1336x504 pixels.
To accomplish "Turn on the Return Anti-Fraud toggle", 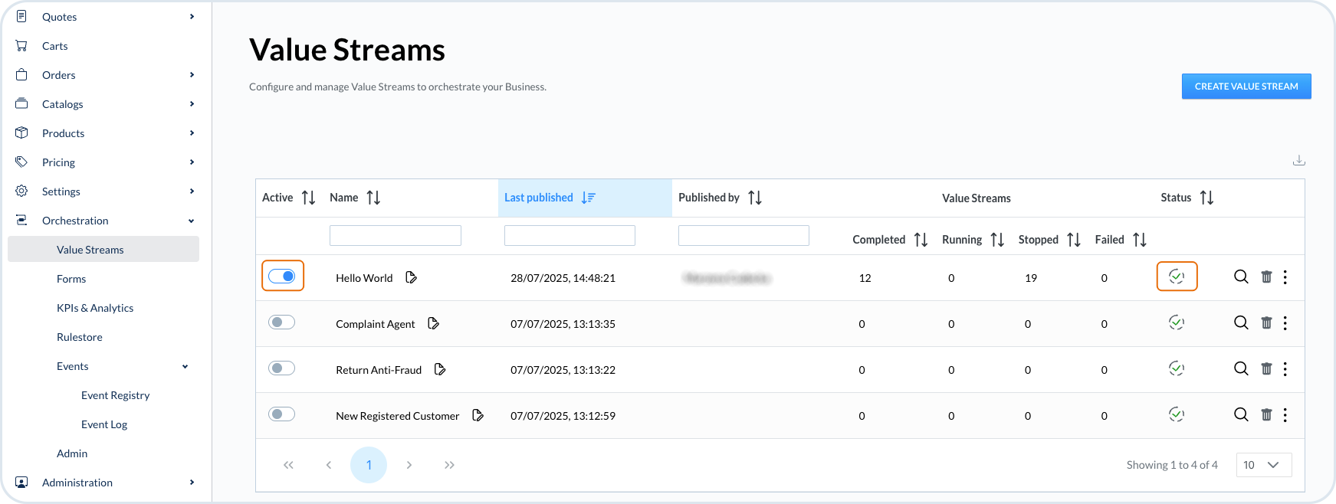I will (x=281, y=368).
